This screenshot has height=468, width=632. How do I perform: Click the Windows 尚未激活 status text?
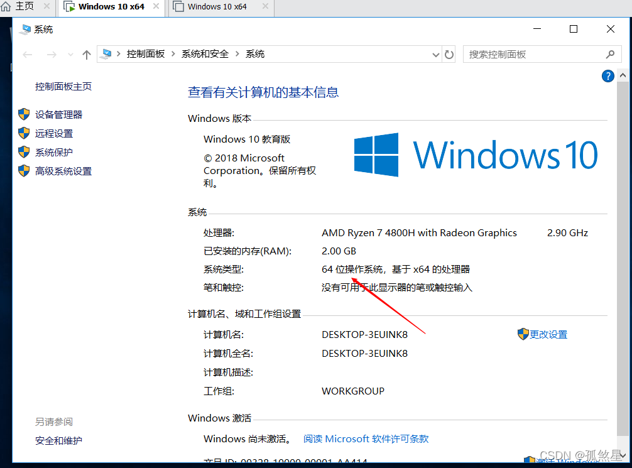click(x=248, y=439)
